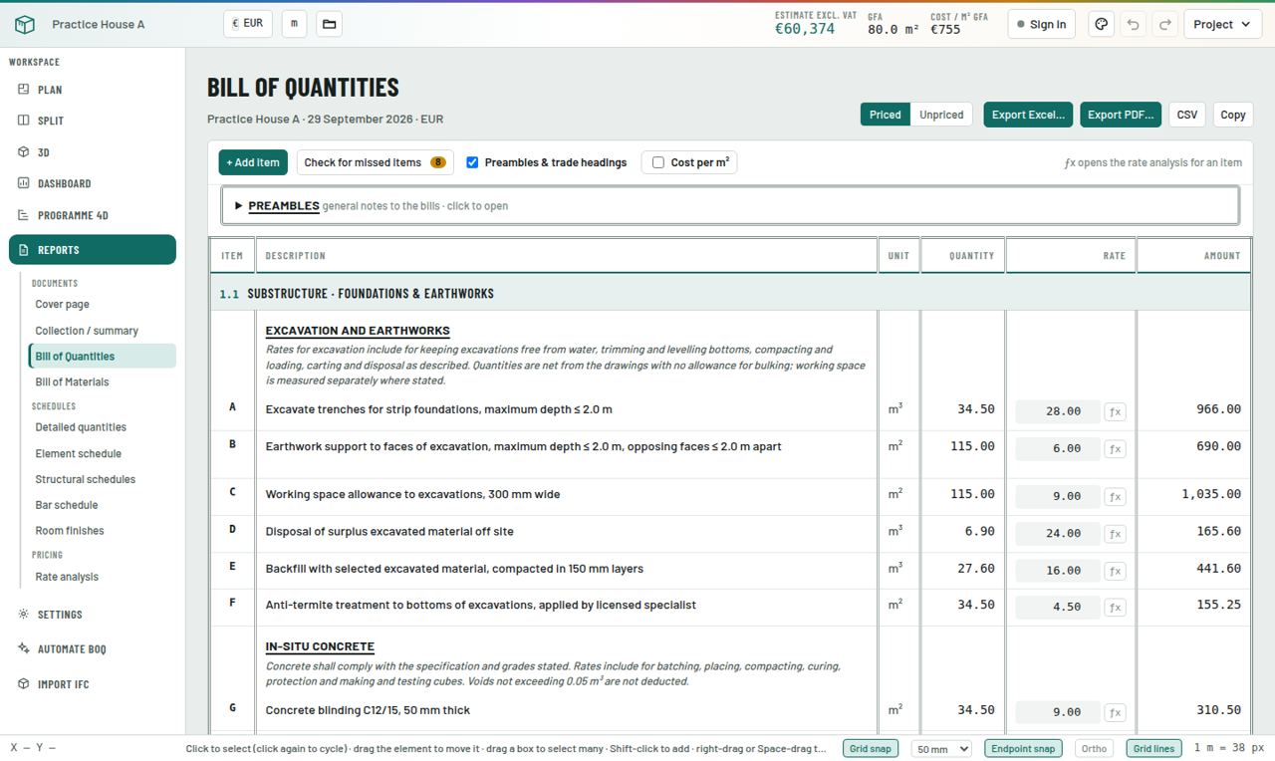Screen dimensions: 1275x761
Task: Enable Ortho mode in status bar
Action: tap(1094, 748)
